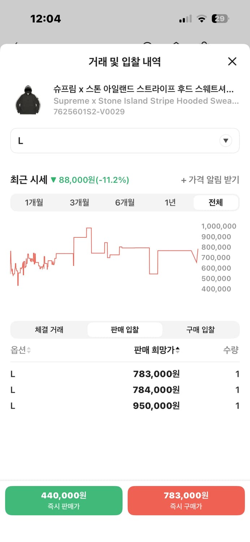The width and height of the screenshot is (250, 542).
Task: Close the 거래 및 입찰 내역 popup
Action: 232,62
